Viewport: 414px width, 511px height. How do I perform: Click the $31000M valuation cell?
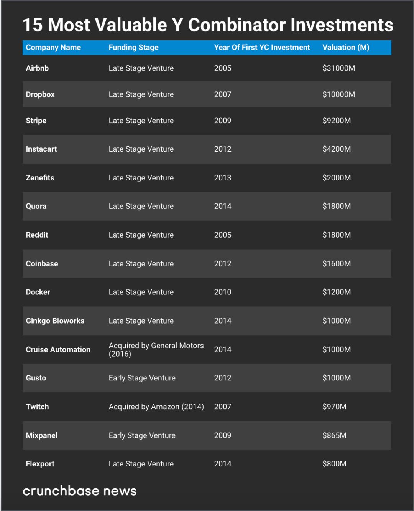tap(338, 68)
